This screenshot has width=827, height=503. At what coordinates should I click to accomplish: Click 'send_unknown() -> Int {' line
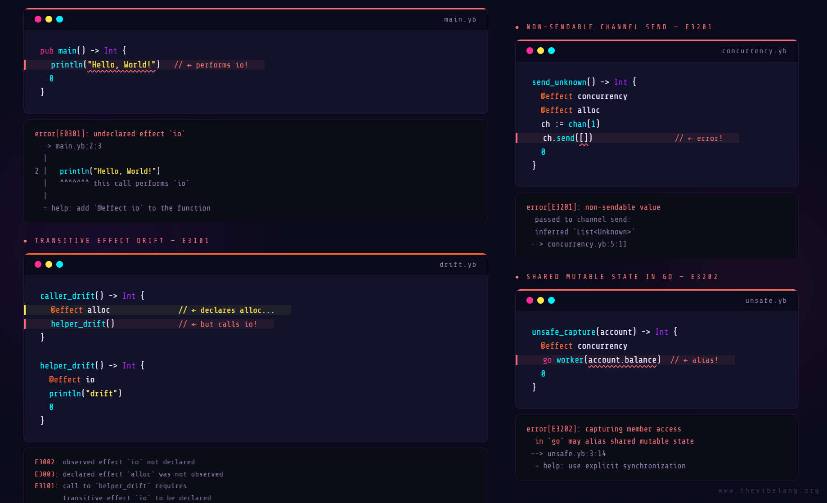pos(584,82)
